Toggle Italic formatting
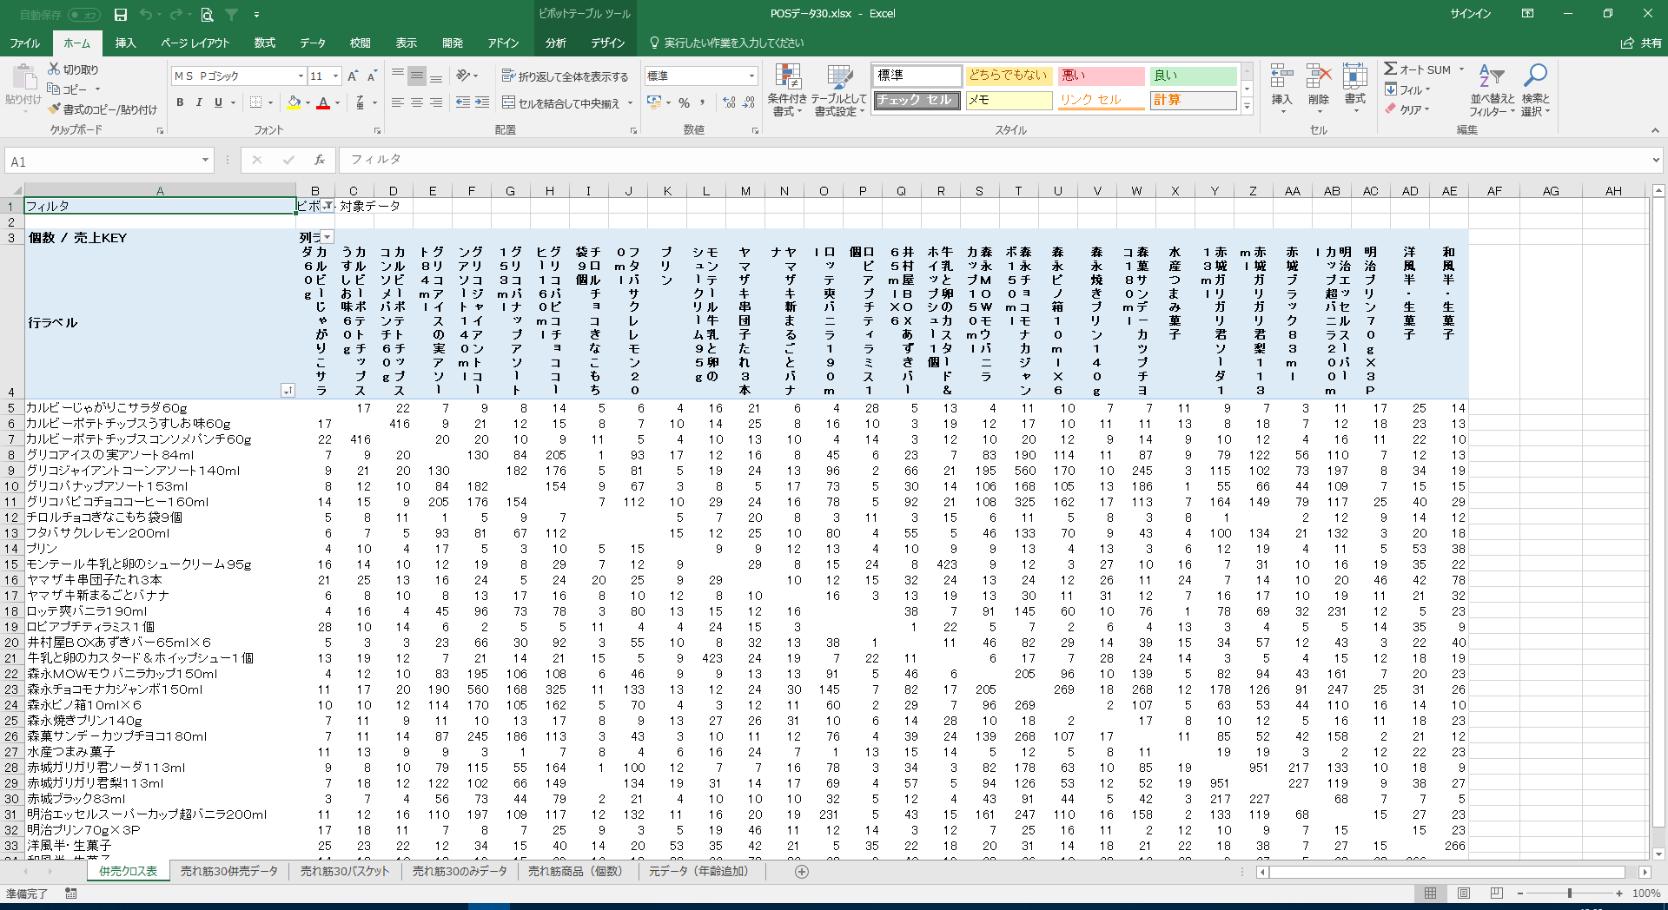The width and height of the screenshot is (1668, 910). 199,102
